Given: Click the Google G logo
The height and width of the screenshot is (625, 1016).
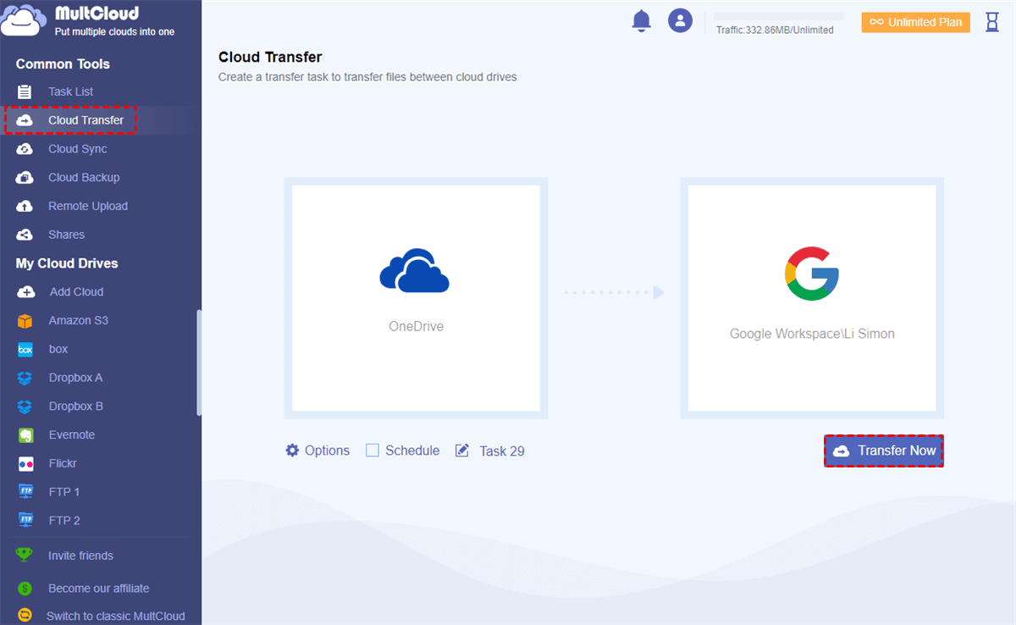Looking at the screenshot, I should (x=812, y=274).
